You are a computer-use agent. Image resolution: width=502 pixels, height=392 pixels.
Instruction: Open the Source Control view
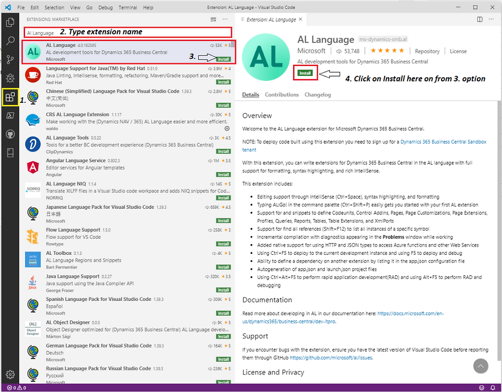point(10,59)
